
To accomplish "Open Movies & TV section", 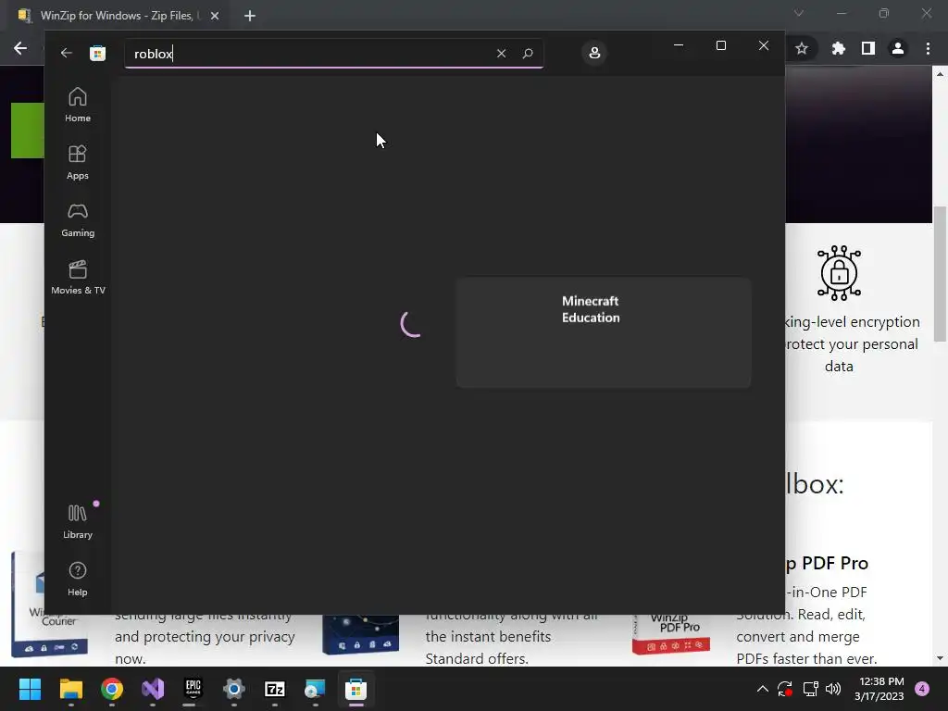I will pyautogui.click(x=78, y=277).
